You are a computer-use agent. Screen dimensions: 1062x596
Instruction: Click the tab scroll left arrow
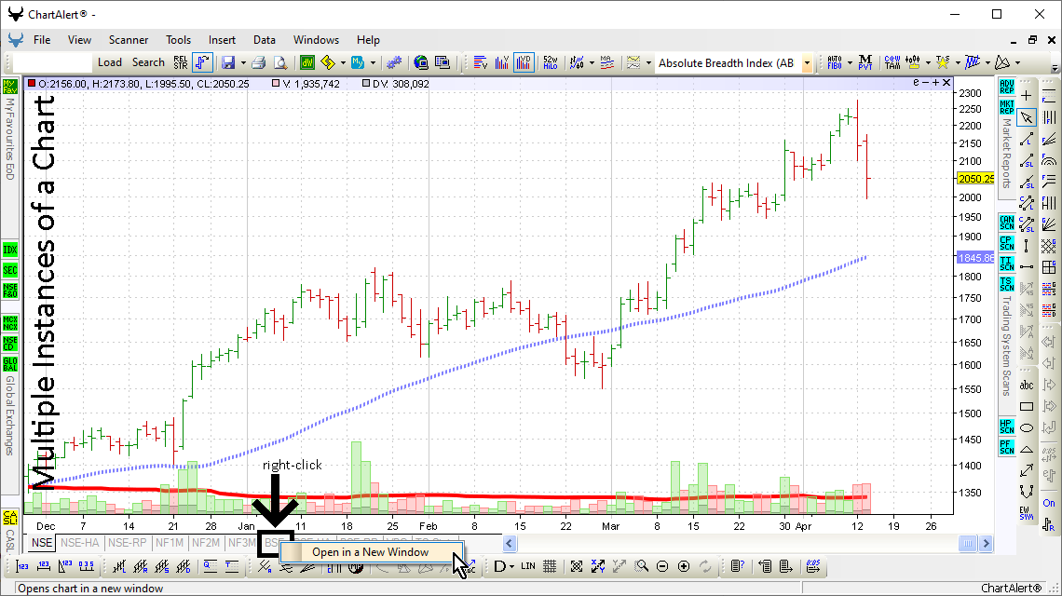[510, 543]
